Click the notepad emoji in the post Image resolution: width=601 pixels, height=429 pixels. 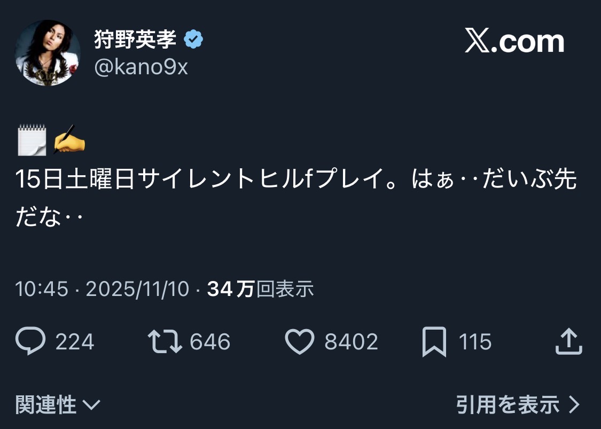(x=32, y=140)
